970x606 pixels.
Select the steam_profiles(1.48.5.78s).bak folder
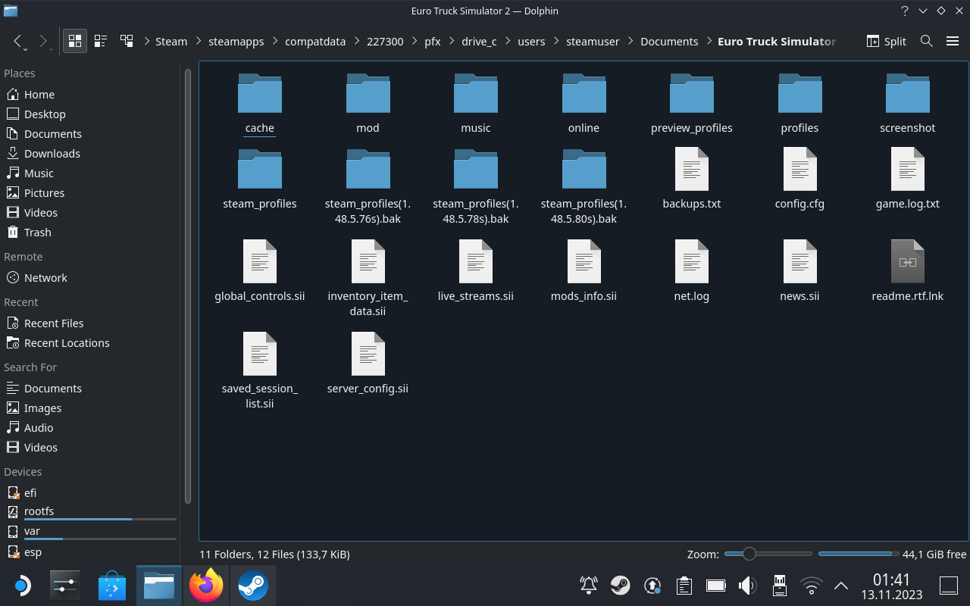pos(476,186)
